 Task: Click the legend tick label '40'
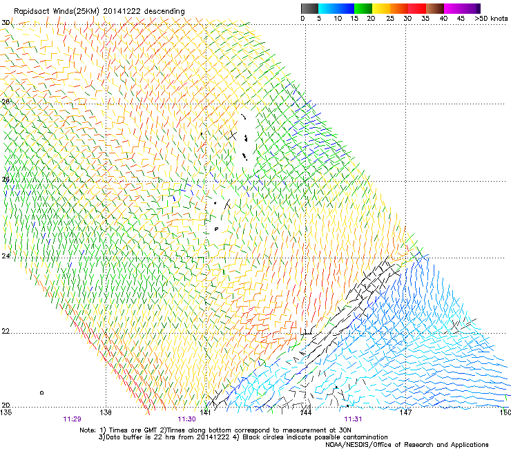(x=443, y=18)
